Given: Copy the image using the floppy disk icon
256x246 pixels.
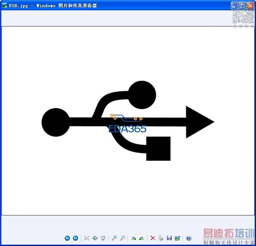Looking at the screenshot, I should [169, 238].
